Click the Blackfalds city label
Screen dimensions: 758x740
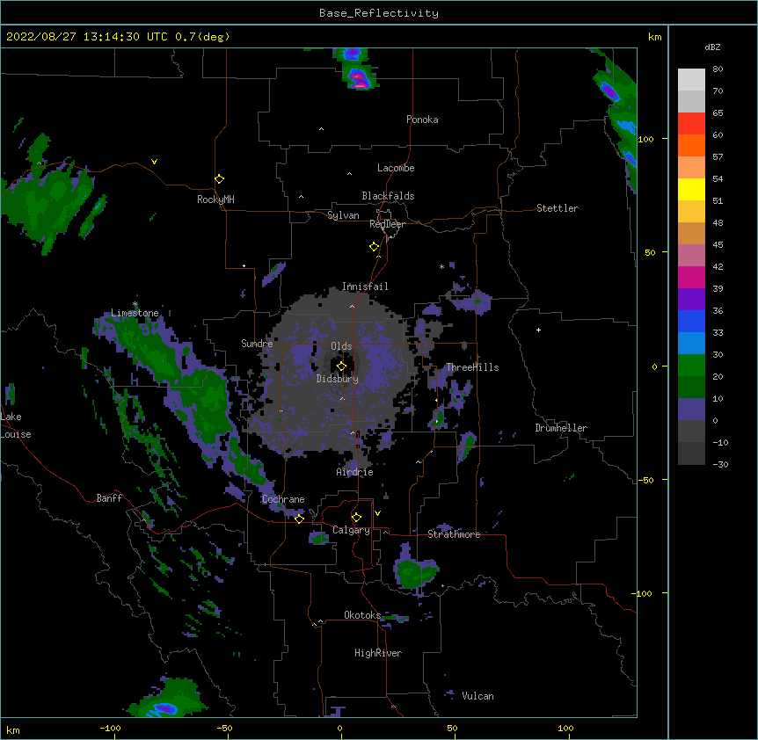tap(388, 196)
